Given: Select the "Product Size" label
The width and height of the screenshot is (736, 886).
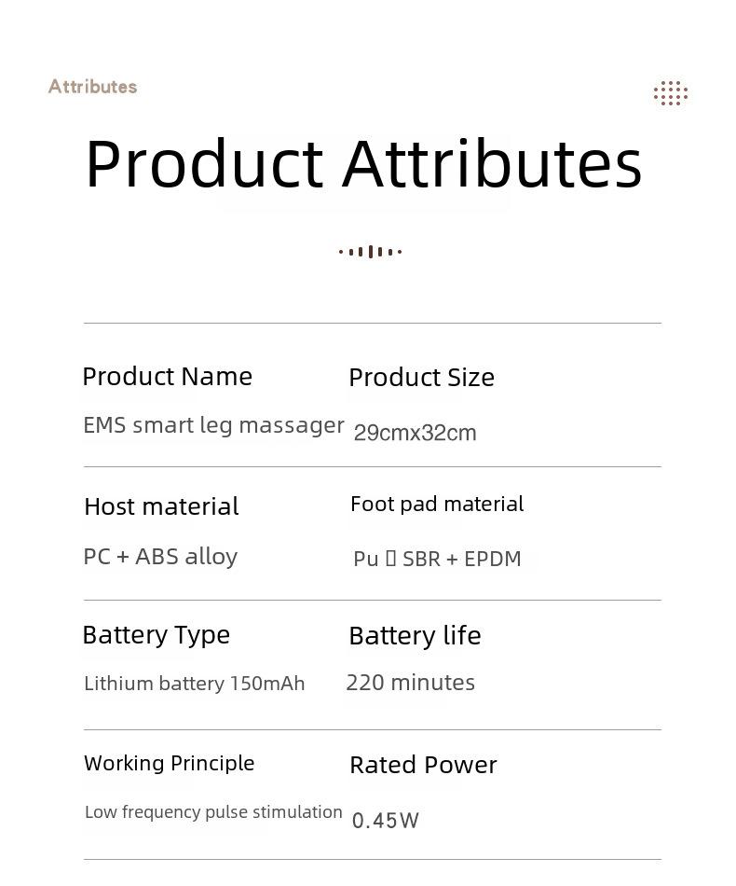Looking at the screenshot, I should click(x=422, y=378).
